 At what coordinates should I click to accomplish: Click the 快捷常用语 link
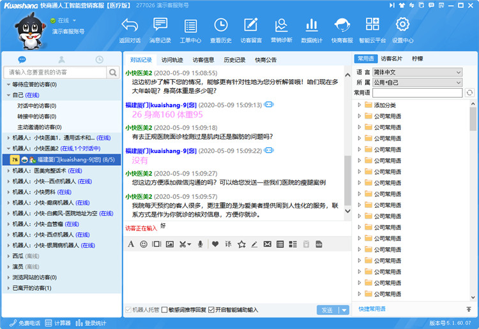(372, 309)
